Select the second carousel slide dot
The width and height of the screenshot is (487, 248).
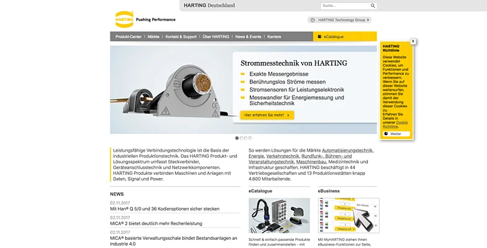241,138
